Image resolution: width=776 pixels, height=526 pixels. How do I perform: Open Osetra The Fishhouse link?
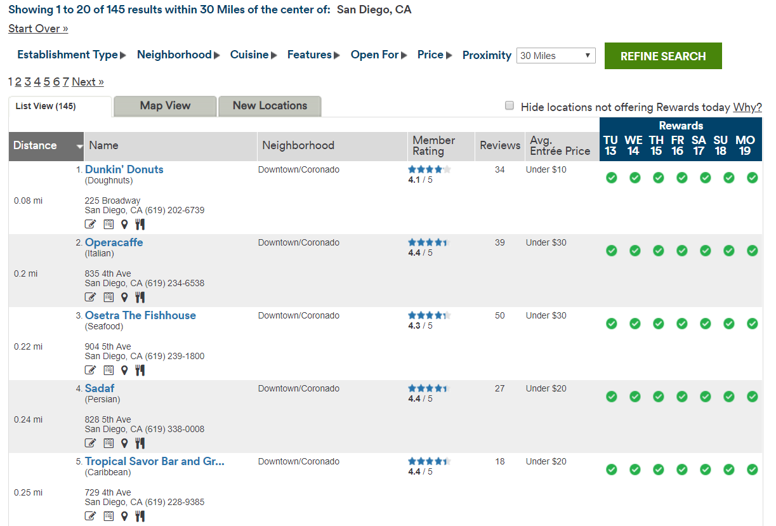[x=140, y=315]
